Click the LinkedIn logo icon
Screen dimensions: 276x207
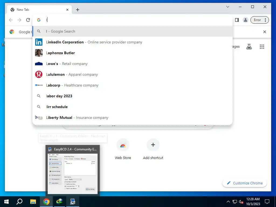coord(39,42)
